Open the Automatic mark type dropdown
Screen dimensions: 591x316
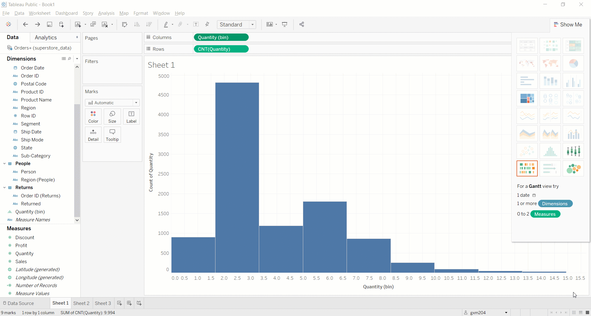pyautogui.click(x=112, y=103)
